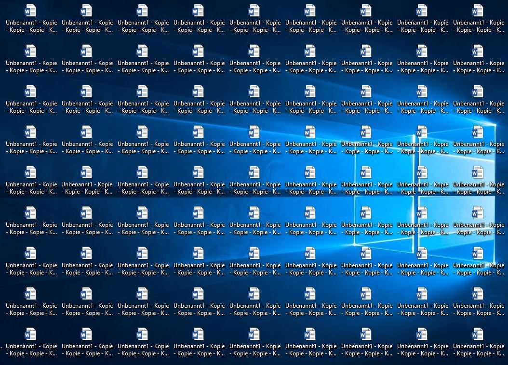Select the second Word document in the top row
Viewport: 508px width, 365px height.
click(x=87, y=19)
